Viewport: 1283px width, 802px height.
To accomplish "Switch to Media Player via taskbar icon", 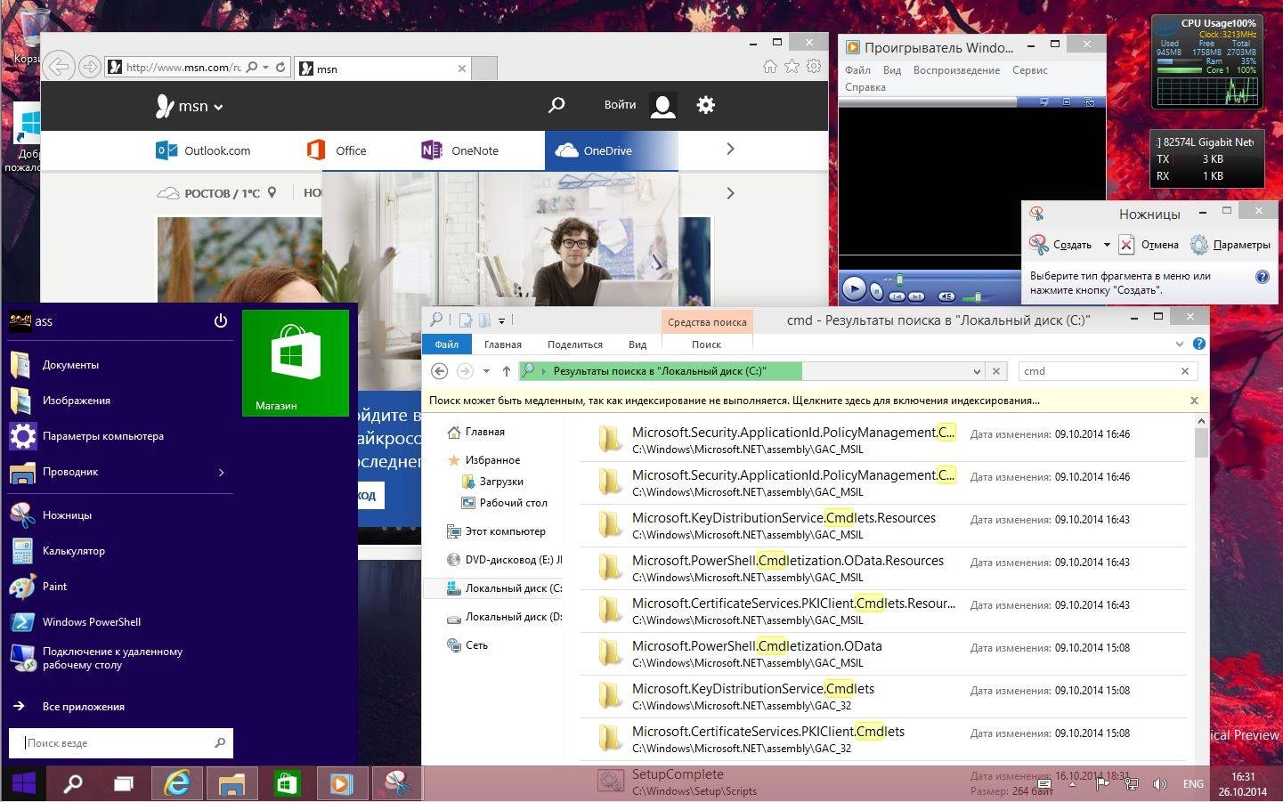I will [340, 783].
